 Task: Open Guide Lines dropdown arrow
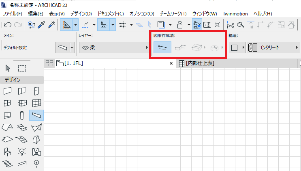coord(75,25)
